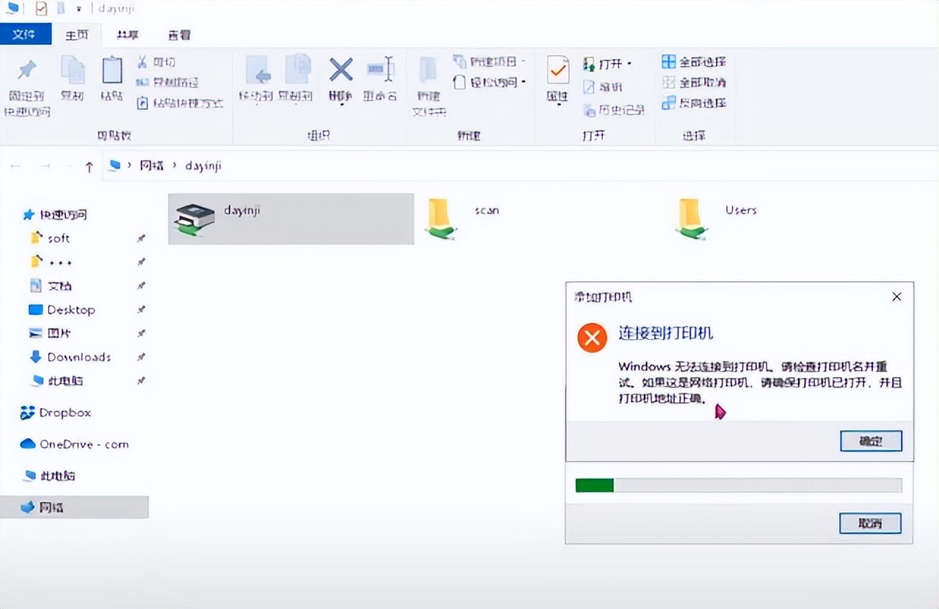Expand the quick access toolbar dropdown arrow
This screenshot has height=609, width=939.
78,10
